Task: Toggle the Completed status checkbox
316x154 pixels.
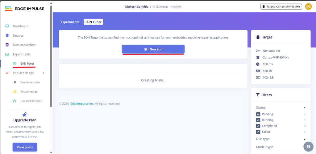Action: click(258, 126)
